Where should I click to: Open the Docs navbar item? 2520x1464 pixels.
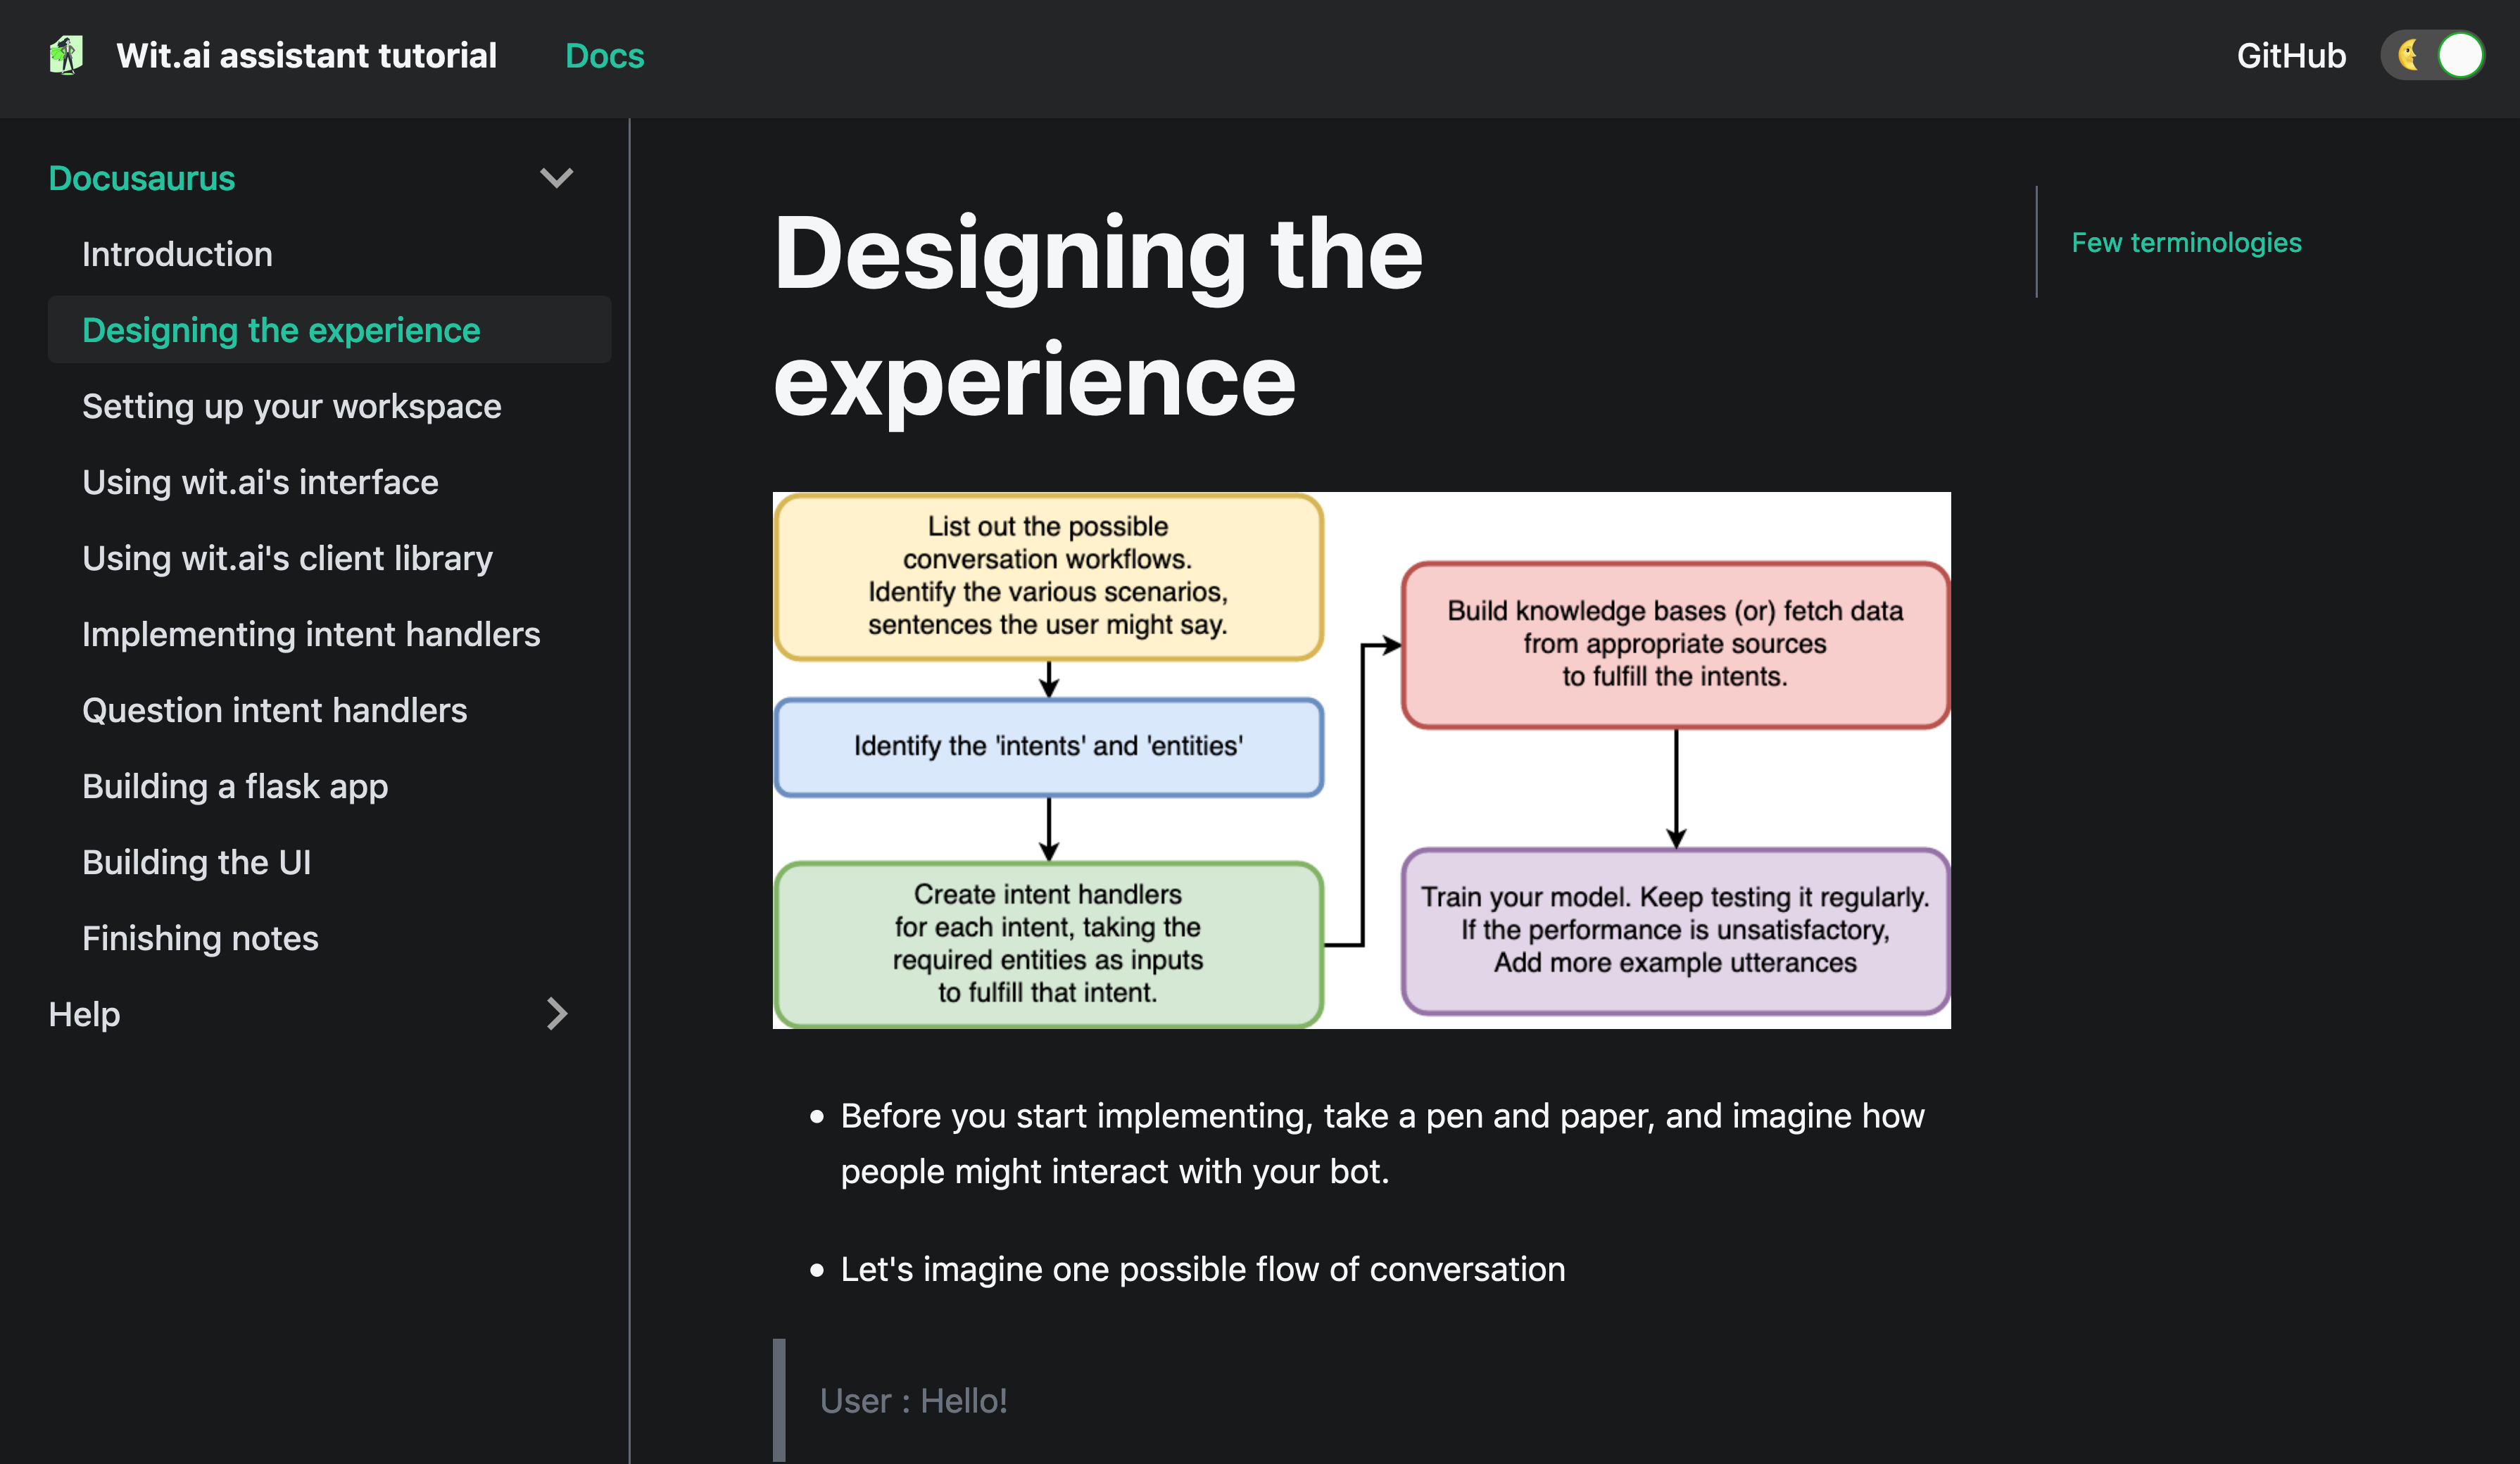pos(604,56)
